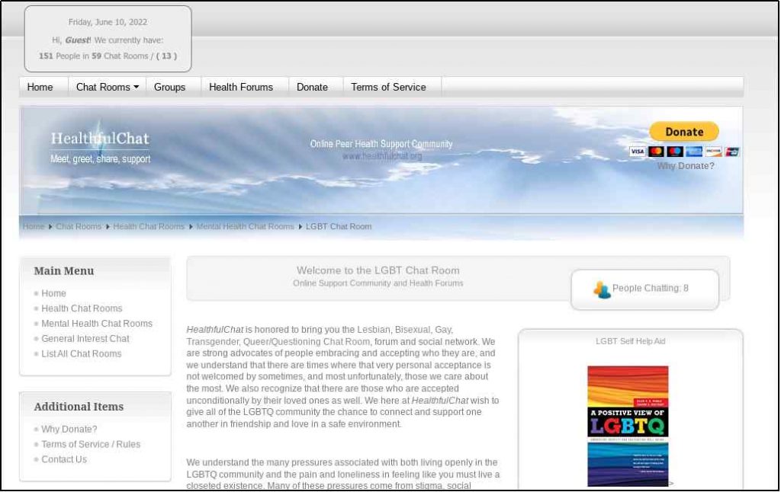Click Contact Us in Additional Items

[64, 459]
